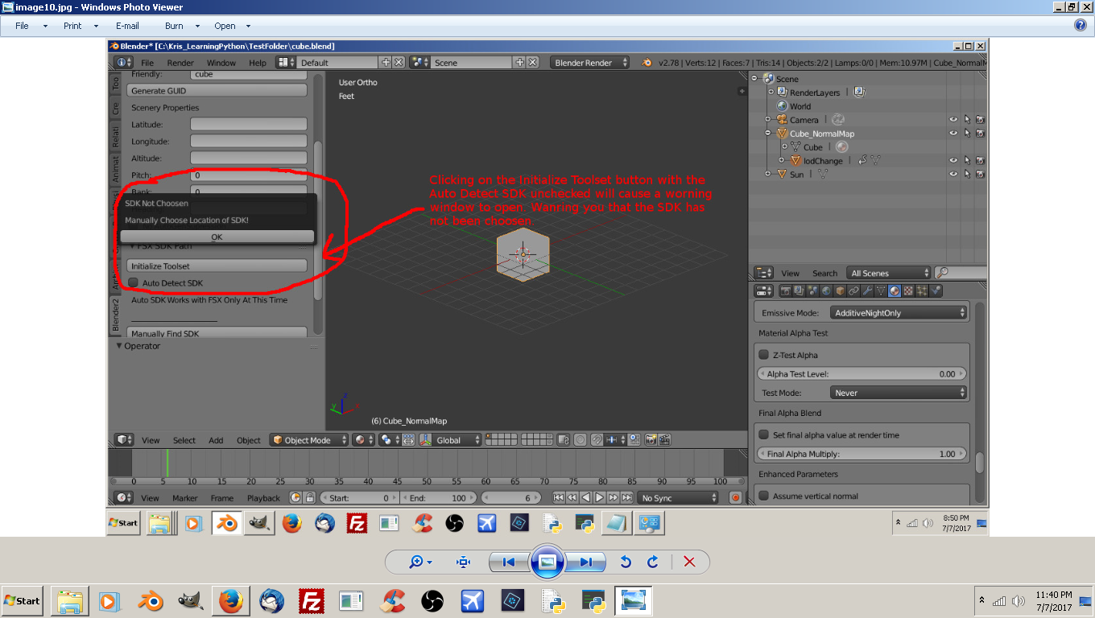This screenshot has width=1095, height=618.
Task: Click the Generate GUID button
Action: (217, 91)
